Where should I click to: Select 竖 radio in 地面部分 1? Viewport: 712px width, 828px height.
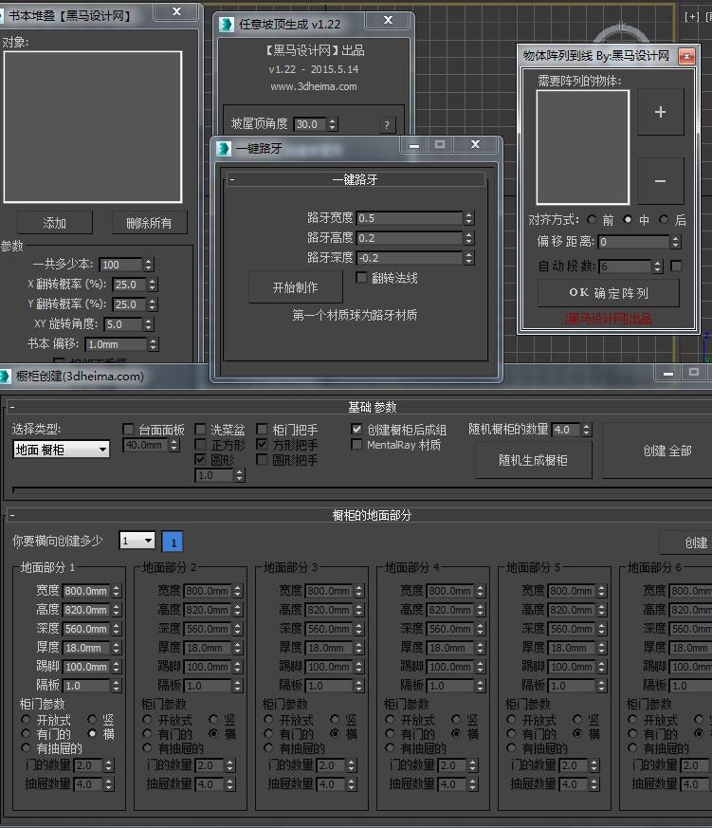(x=92, y=719)
